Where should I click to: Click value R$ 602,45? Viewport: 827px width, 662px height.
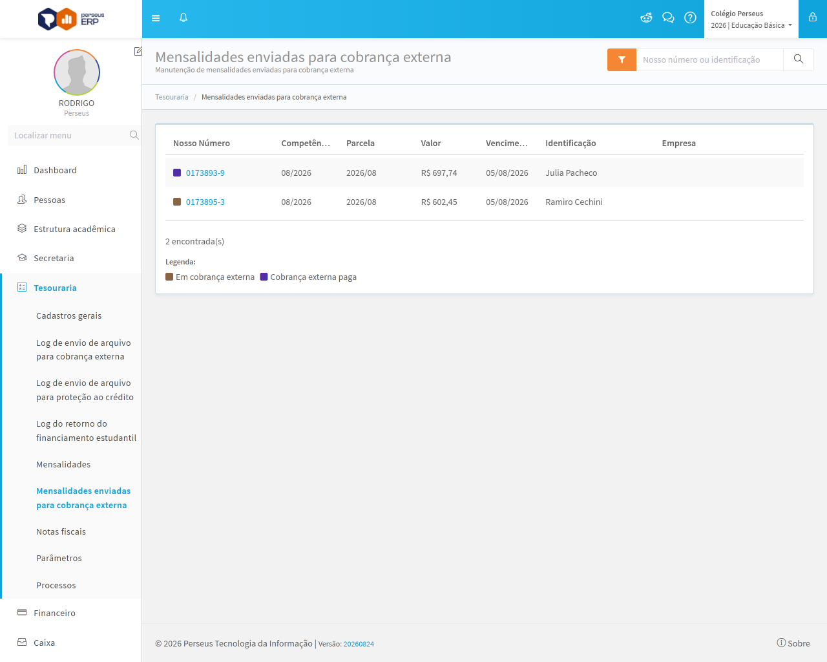point(439,202)
